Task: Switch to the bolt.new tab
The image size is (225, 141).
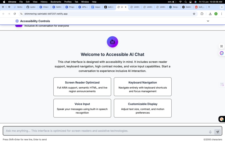Action: (109, 7)
